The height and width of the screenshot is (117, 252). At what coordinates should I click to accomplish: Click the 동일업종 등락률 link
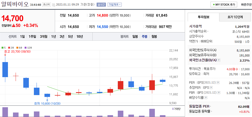[200, 111]
